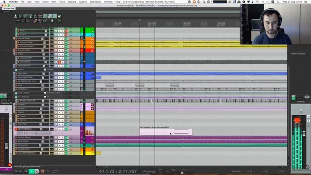Disarm recording on Cinestrings Runs track
This screenshot has width=311, height=175.
click(x=16, y=129)
